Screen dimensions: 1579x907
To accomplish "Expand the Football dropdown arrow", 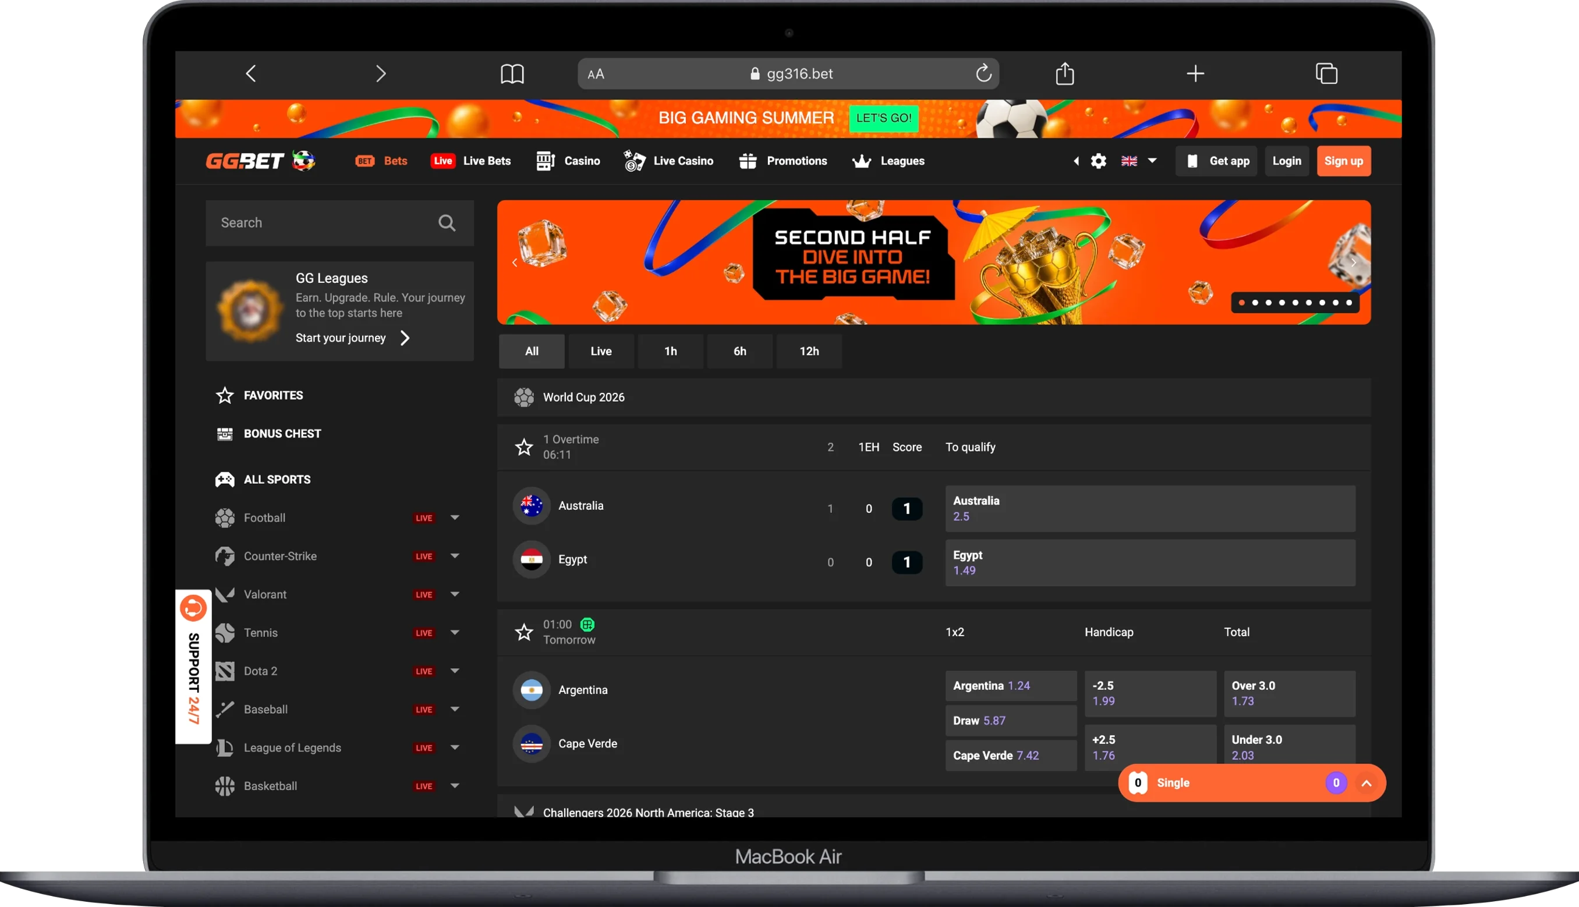I will pyautogui.click(x=455, y=518).
